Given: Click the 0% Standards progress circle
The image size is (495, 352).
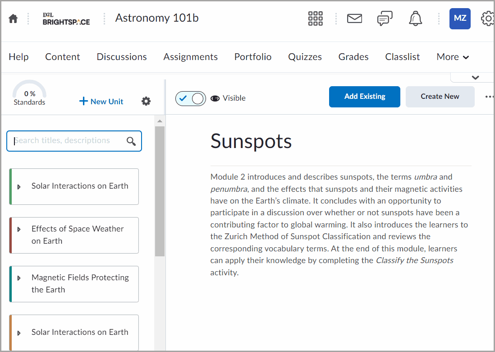Looking at the screenshot, I should coord(29,93).
